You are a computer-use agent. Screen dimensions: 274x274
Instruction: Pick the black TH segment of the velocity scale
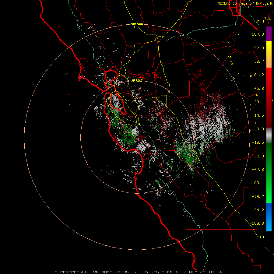(269, 237)
